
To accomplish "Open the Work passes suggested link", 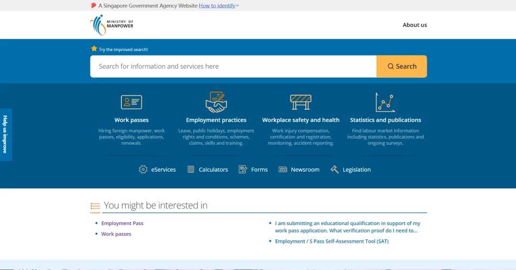I will tap(116, 234).
